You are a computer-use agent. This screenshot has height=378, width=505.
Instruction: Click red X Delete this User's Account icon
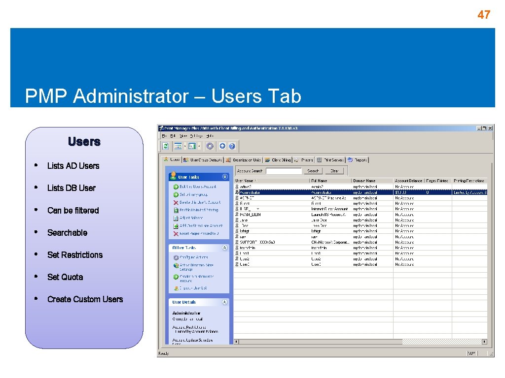[176, 202]
